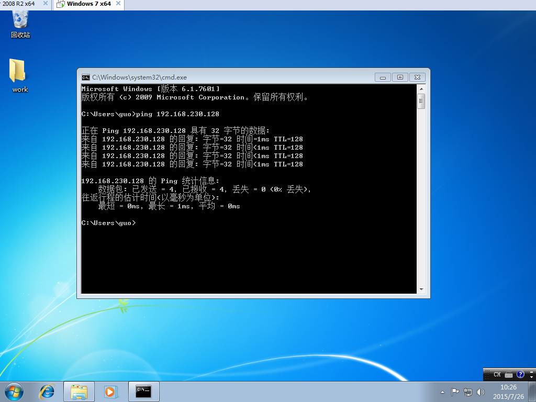Show hidden tray icons arrow
Viewport: 536px width, 402px height.
tap(442, 392)
